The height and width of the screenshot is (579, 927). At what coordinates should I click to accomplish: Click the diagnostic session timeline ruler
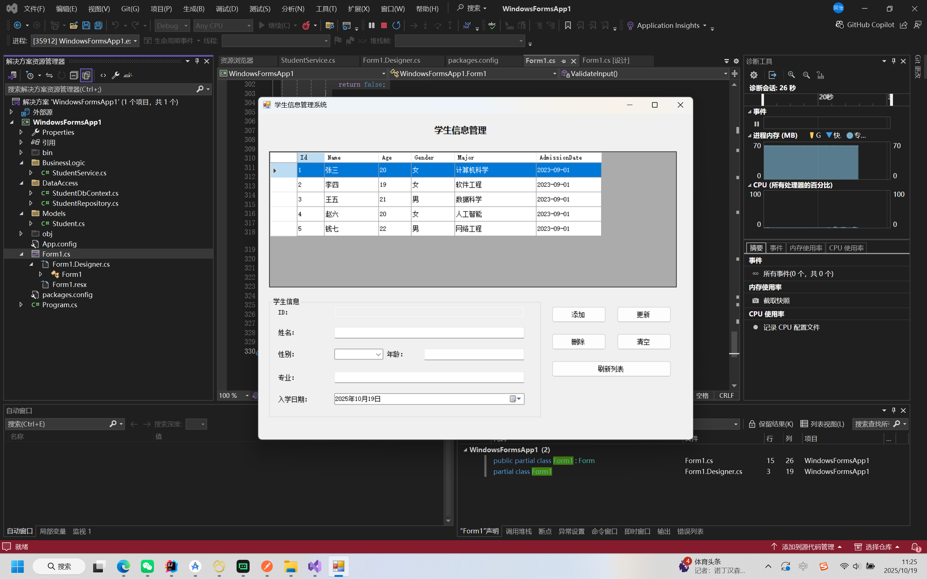click(826, 100)
